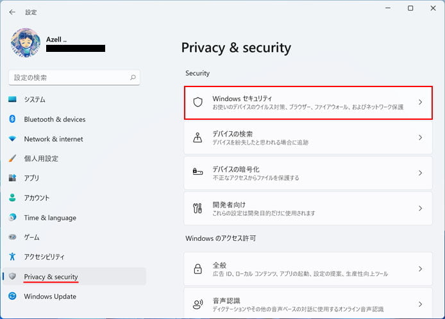Click the search magnifier icon
This screenshot has height=319, width=445.
click(133, 78)
